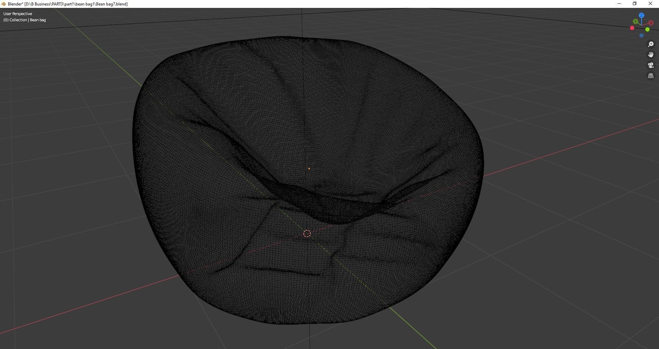Minimize the Blender window
This screenshot has width=659, height=349.
point(619,4)
